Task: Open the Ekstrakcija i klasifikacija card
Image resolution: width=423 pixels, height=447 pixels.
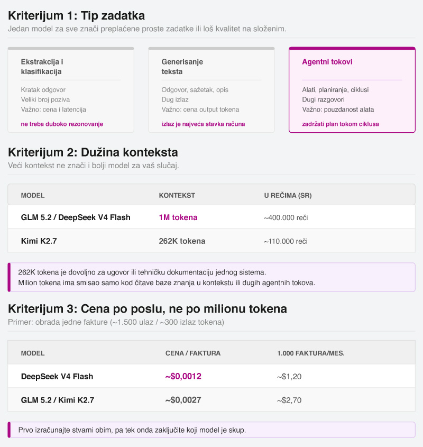Action: tap(71, 90)
